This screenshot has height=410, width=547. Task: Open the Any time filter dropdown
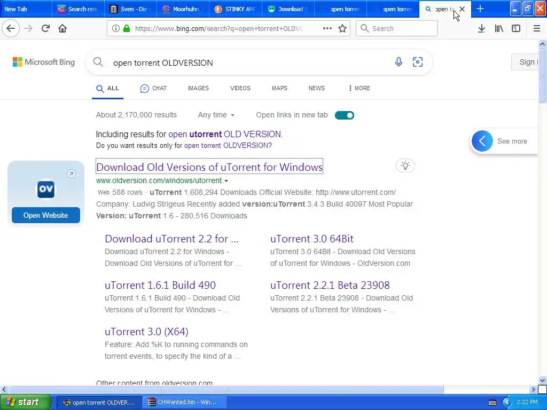[x=216, y=115]
